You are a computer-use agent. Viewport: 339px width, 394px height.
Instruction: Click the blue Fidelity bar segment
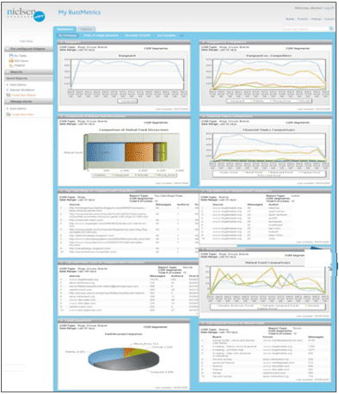click(106, 152)
